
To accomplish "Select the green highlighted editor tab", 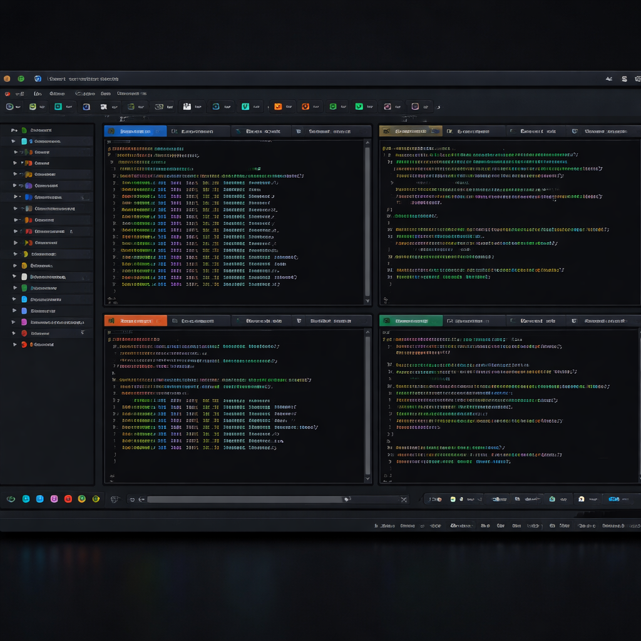I will (x=411, y=321).
